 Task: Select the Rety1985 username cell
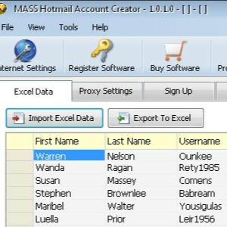click(202, 168)
